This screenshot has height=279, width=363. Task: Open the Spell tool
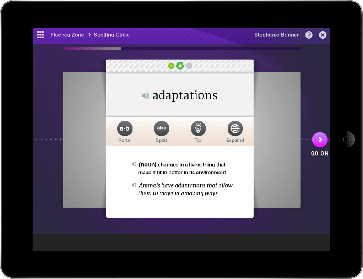(161, 128)
